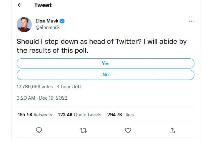204x141 pixels.
Task: Open Elon Musk's profile picture
Action: click(24, 24)
